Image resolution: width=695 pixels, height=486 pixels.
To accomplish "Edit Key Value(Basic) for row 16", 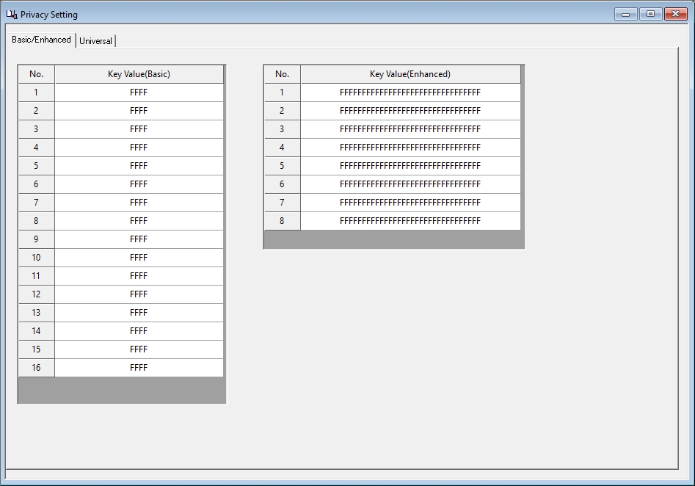I will click(x=138, y=367).
